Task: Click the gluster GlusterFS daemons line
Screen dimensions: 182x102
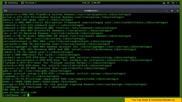Action: [x=57, y=31]
